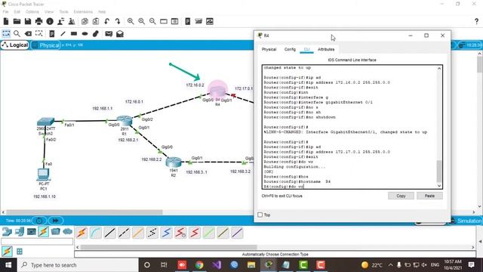Image resolution: width=483 pixels, height=272 pixels.
Task: Add a Simple PDU envelope
Action: click(x=109, y=33)
